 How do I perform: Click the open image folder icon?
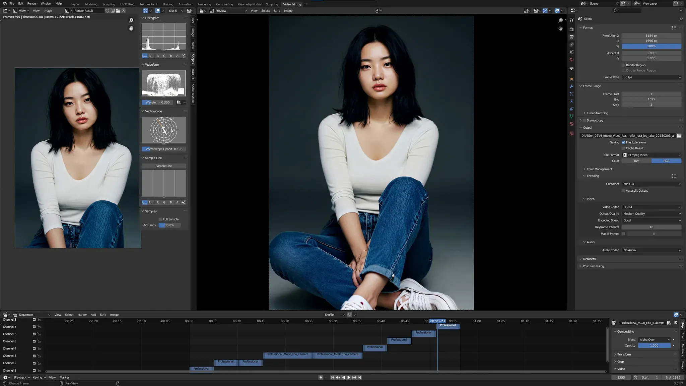pos(118,11)
